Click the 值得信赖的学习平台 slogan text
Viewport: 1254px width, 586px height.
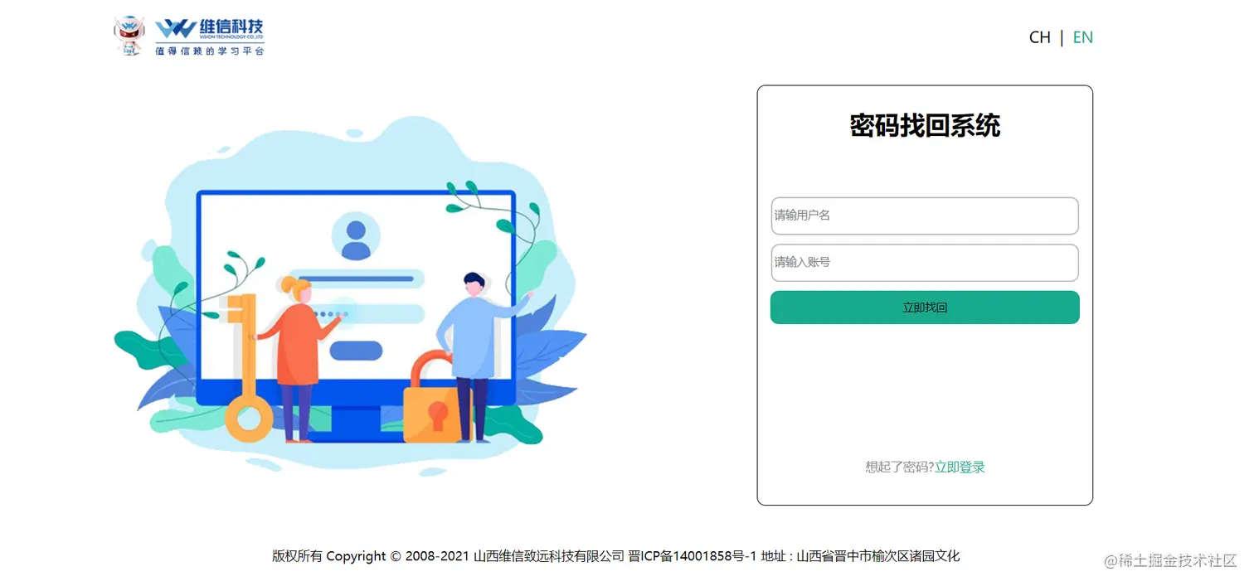210,51
